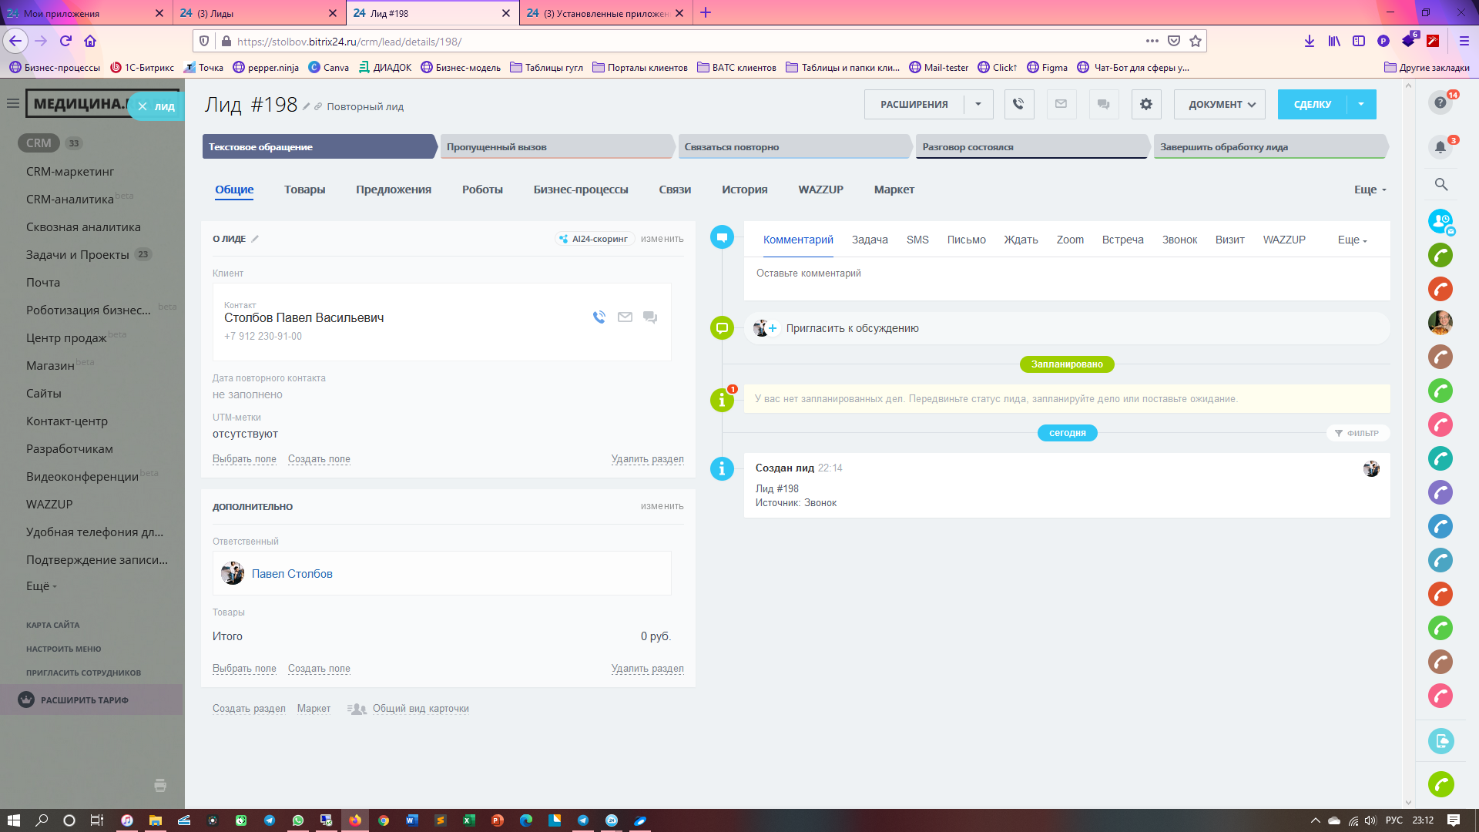Call contact Столбов via phone icon
This screenshot has width=1479, height=832.
tap(599, 317)
